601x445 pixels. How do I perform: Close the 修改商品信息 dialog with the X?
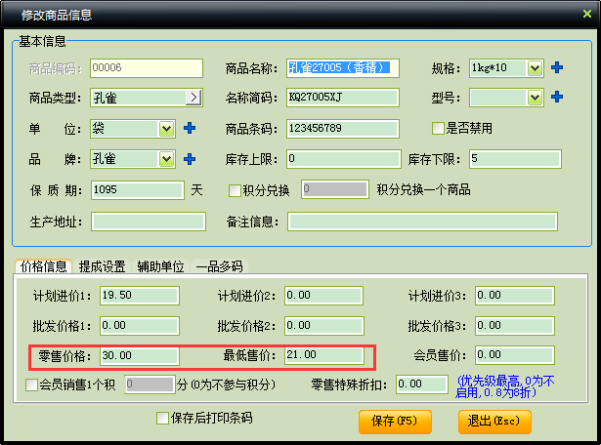tap(586, 15)
